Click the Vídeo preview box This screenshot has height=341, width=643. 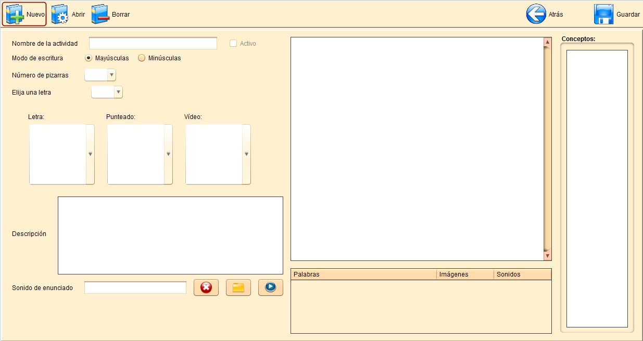click(214, 154)
